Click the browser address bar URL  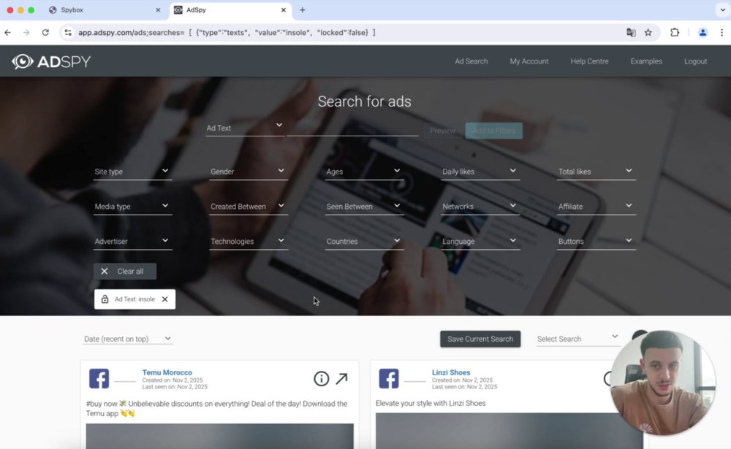(227, 33)
